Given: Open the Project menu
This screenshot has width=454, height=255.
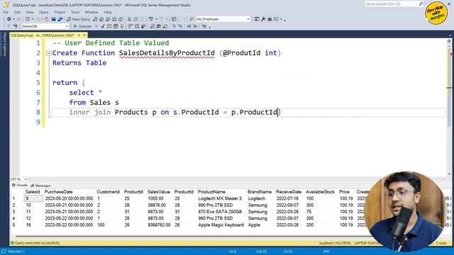Looking at the screenshot, I should click(60, 12).
